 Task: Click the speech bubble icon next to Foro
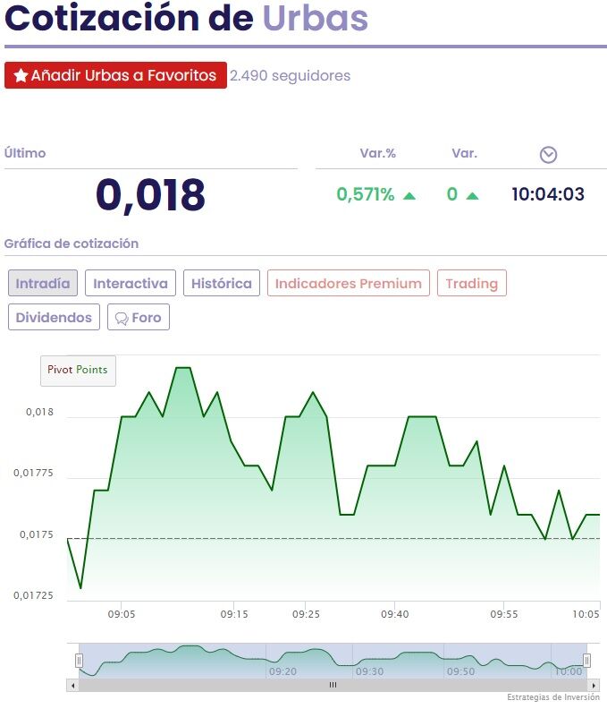pyautogui.click(x=122, y=319)
